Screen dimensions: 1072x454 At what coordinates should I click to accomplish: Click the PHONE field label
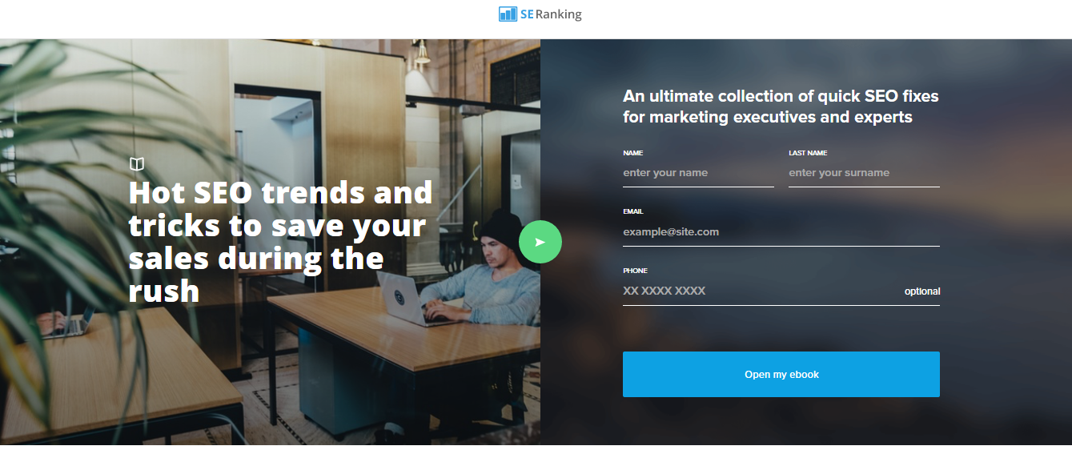click(x=635, y=271)
